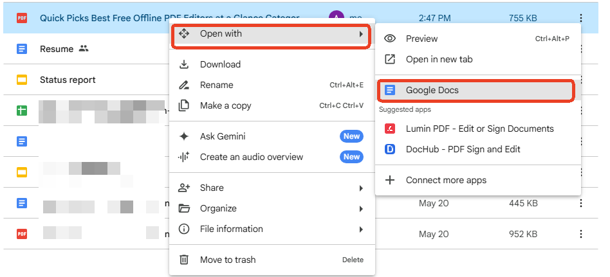Click the New badge beside Ask Gemini
The height and width of the screenshot is (277, 610).
[x=352, y=136]
